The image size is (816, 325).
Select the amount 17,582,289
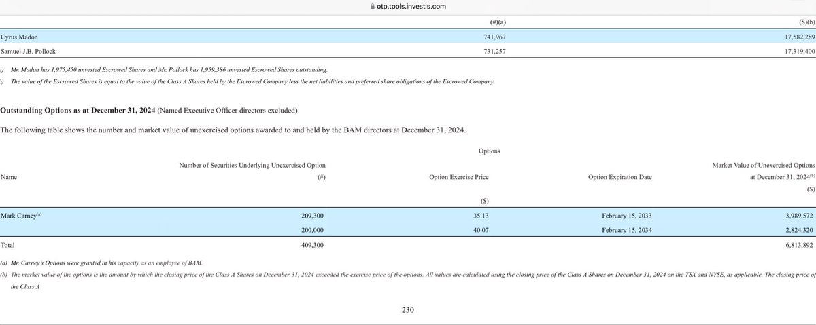click(x=799, y=37)
